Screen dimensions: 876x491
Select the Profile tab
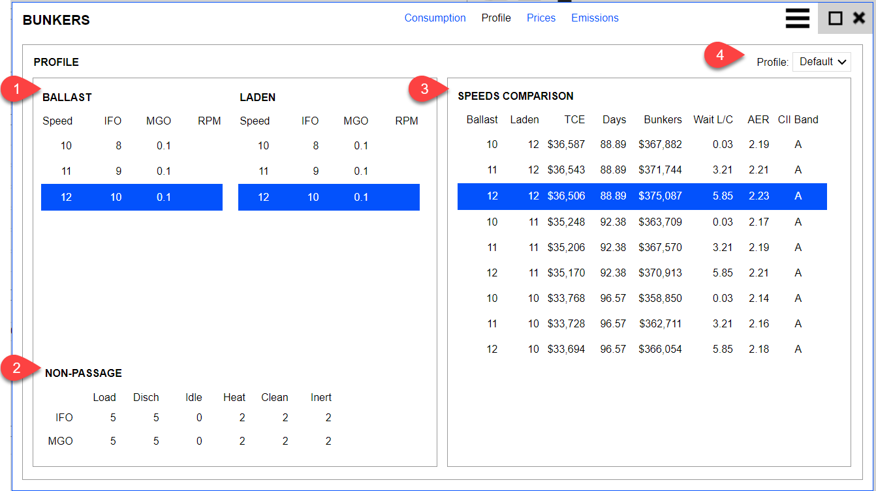click(496, 18)
